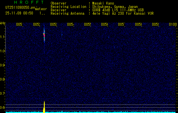Click the 0055 time axis marker
This screenshot has width=178, height=113.
click(87, 24)
